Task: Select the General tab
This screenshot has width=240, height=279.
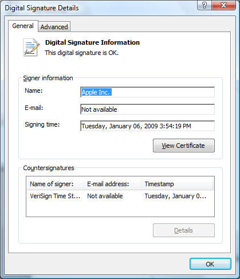Action: point(23,26)
